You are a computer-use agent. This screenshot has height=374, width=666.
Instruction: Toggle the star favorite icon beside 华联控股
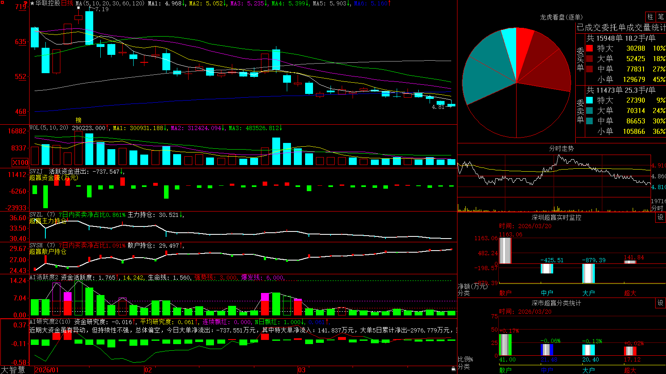coord(32,3)
